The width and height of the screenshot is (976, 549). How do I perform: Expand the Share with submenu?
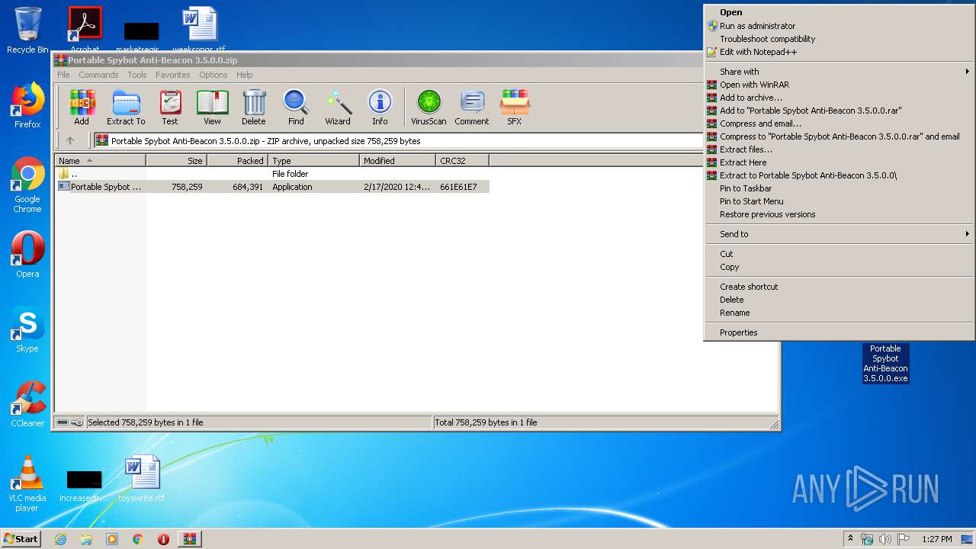(839, 72)
